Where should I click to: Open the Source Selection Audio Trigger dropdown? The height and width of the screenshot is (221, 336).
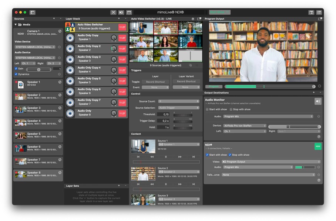(179, 108)
